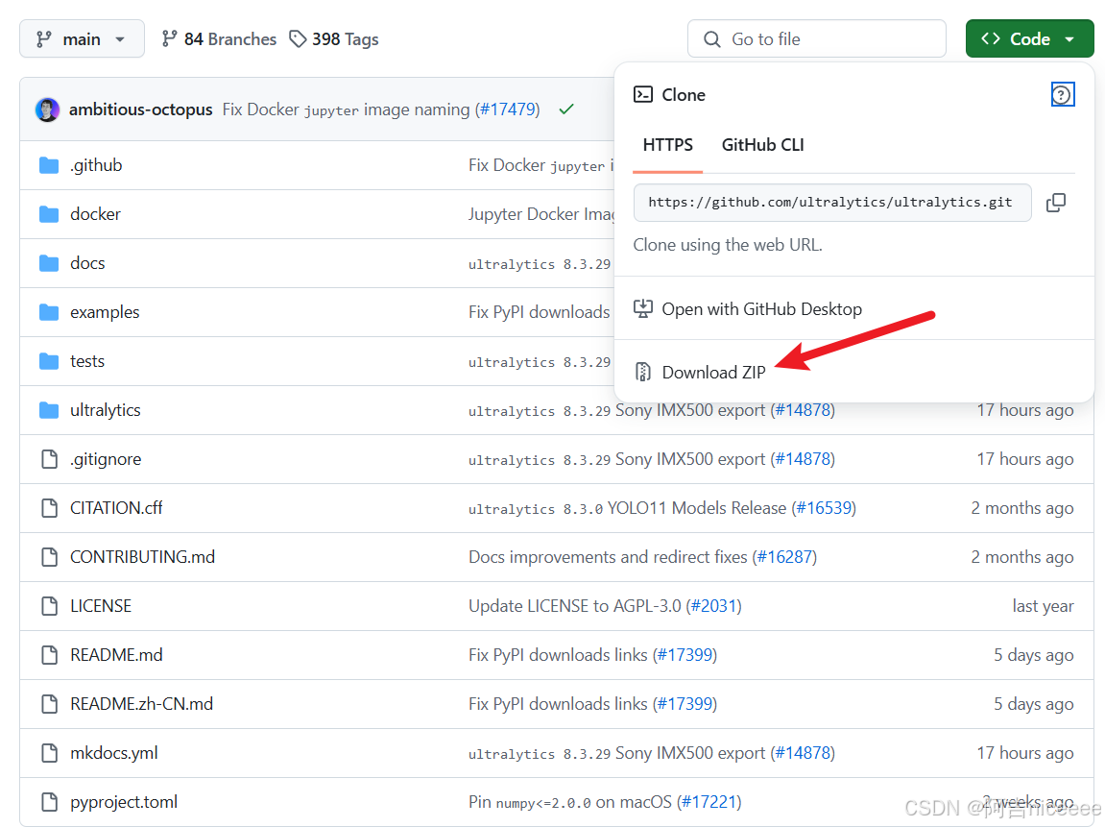Open CONTRIBUTING.md file
Screen dimensions: 1105x827
point(142,557)
